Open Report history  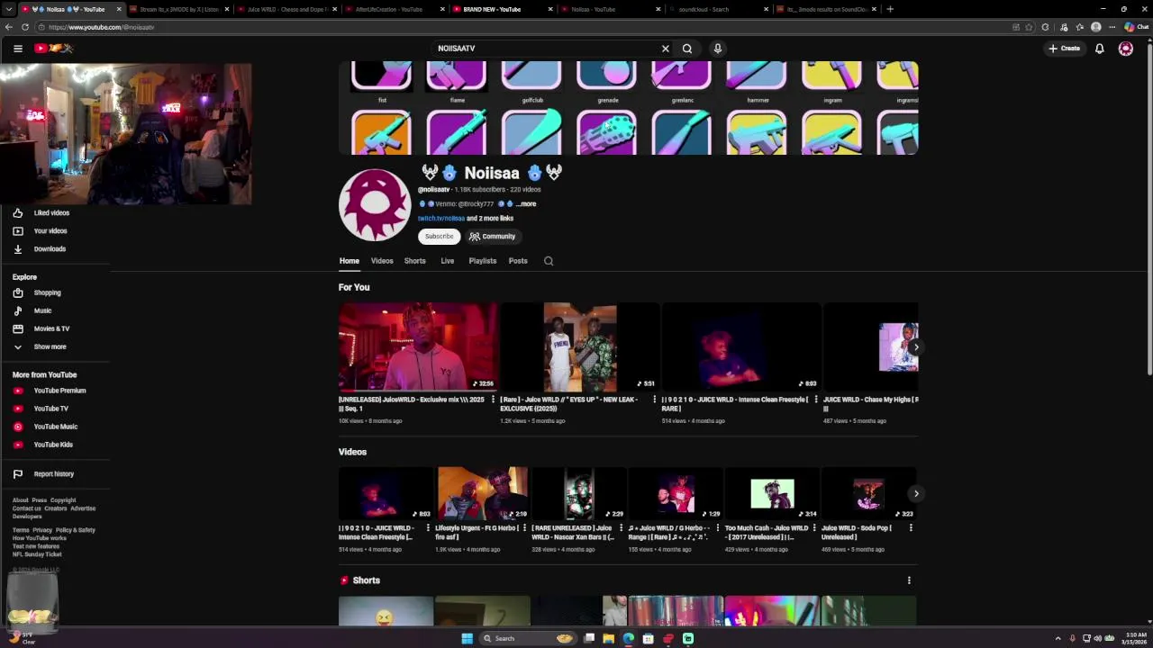tap(53, 474)
